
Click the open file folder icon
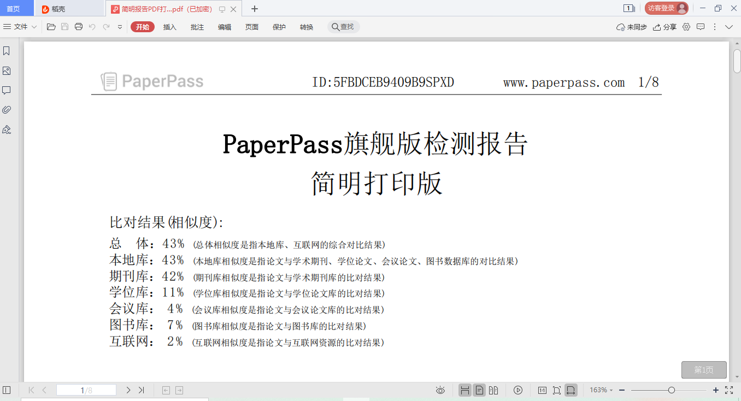(x=51, y=27)
